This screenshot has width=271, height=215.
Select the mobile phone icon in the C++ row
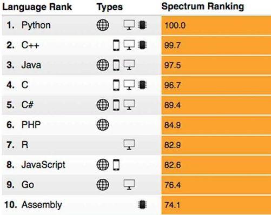tap(116, 45)
